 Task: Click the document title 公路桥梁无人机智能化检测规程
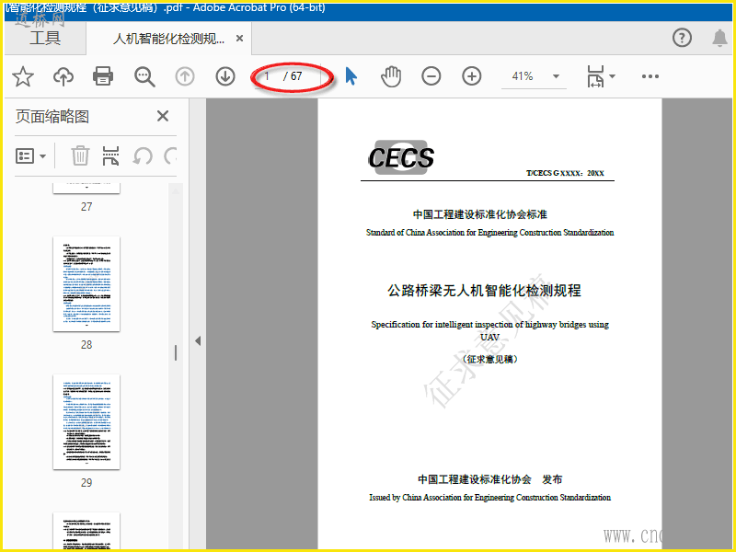484,291
